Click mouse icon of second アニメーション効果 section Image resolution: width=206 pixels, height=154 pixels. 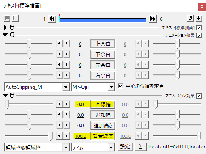point(12,95)
